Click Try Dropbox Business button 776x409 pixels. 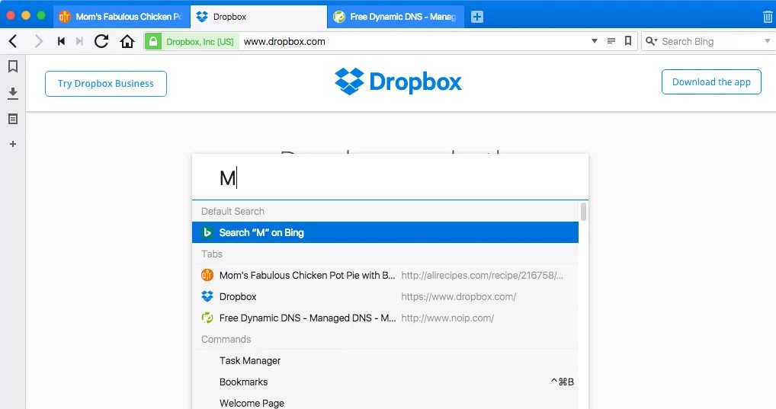(x=106, y=84)
